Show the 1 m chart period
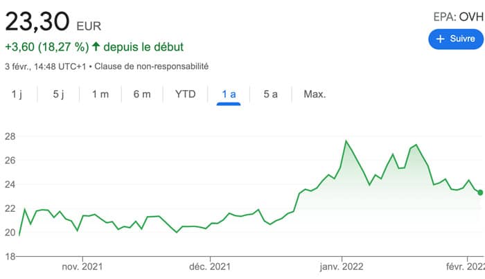Viewport: 485px width, 279px height. [x=100, y=94]
